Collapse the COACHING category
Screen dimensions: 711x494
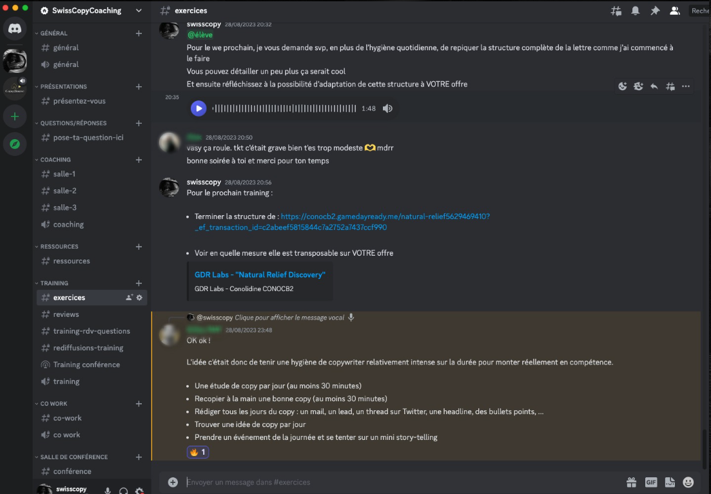click(56, 160)
